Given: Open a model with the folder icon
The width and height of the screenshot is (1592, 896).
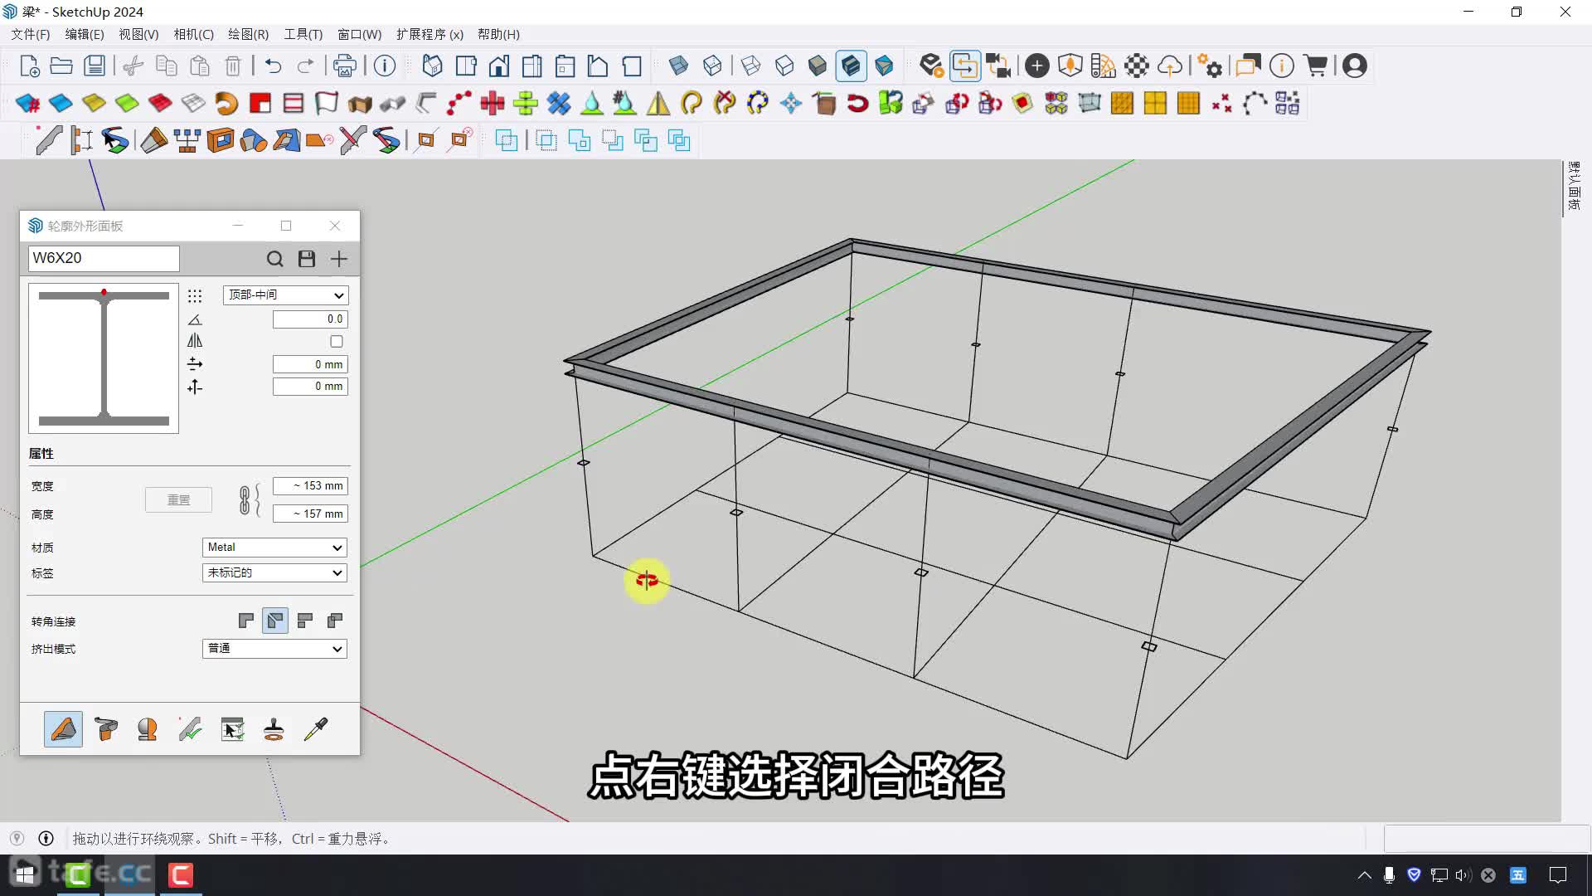Looking at the screenshot, I should 61,66.
